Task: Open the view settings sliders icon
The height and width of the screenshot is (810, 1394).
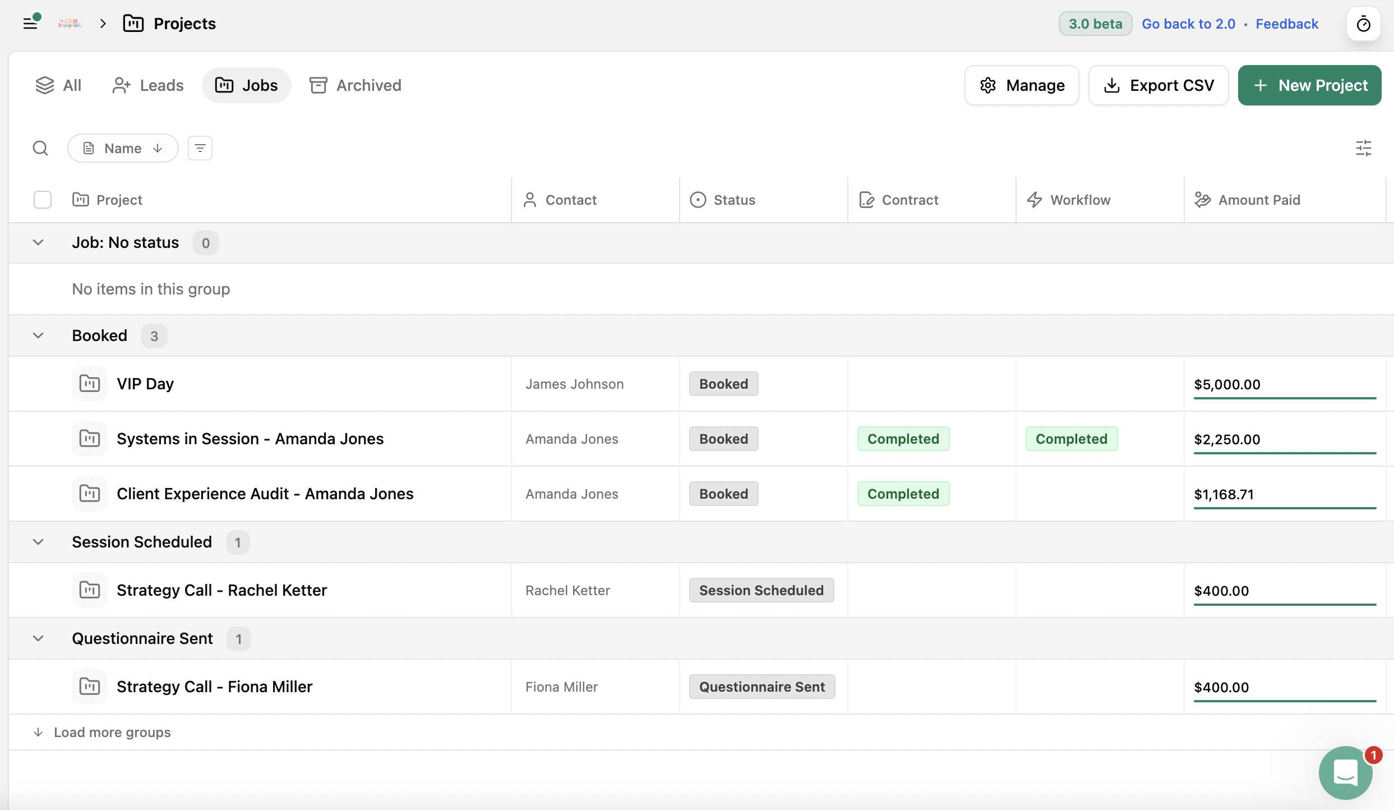Action: (x=1363, y=148)
